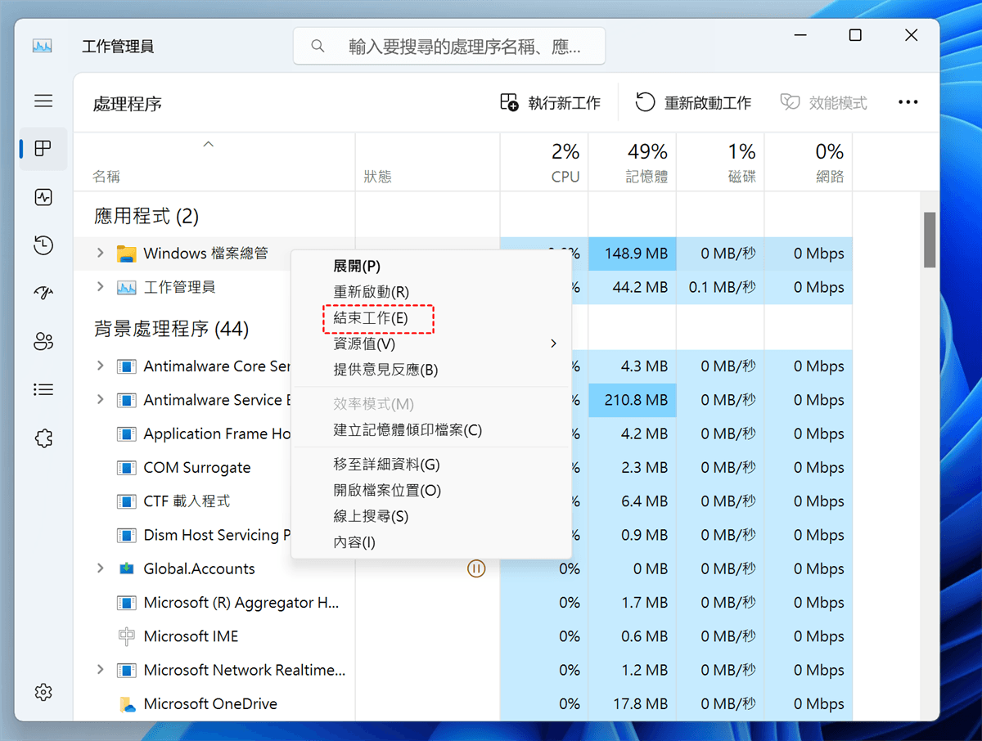Image resolution: width=982 pixels, height=741 pixels.
Task: Select the Microsoft OneDrive row name
Action: 210,703
